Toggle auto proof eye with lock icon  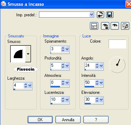click(x=105, y=26)
